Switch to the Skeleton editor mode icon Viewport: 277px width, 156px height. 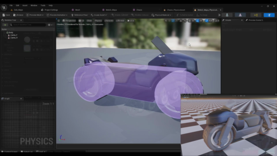[227, 15]
